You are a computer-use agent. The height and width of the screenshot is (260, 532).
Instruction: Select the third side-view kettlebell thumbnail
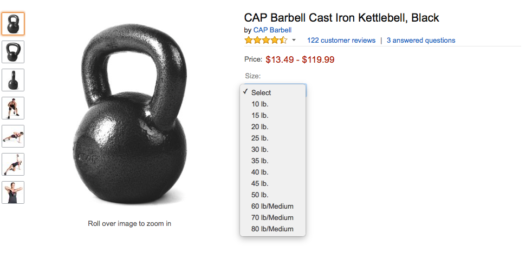coord(13,80)
